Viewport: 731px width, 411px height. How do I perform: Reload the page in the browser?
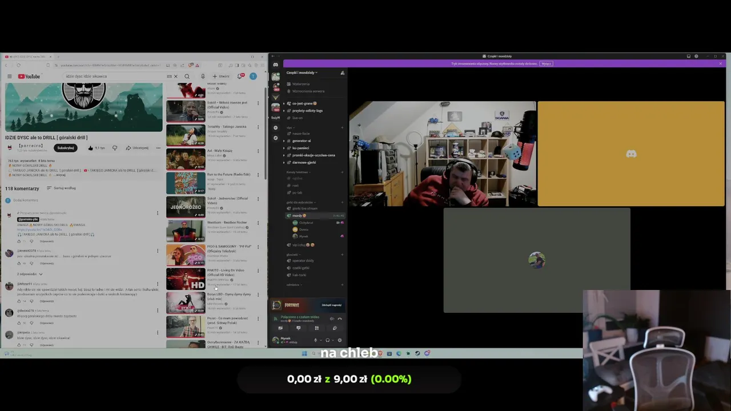tap(18, 65)
